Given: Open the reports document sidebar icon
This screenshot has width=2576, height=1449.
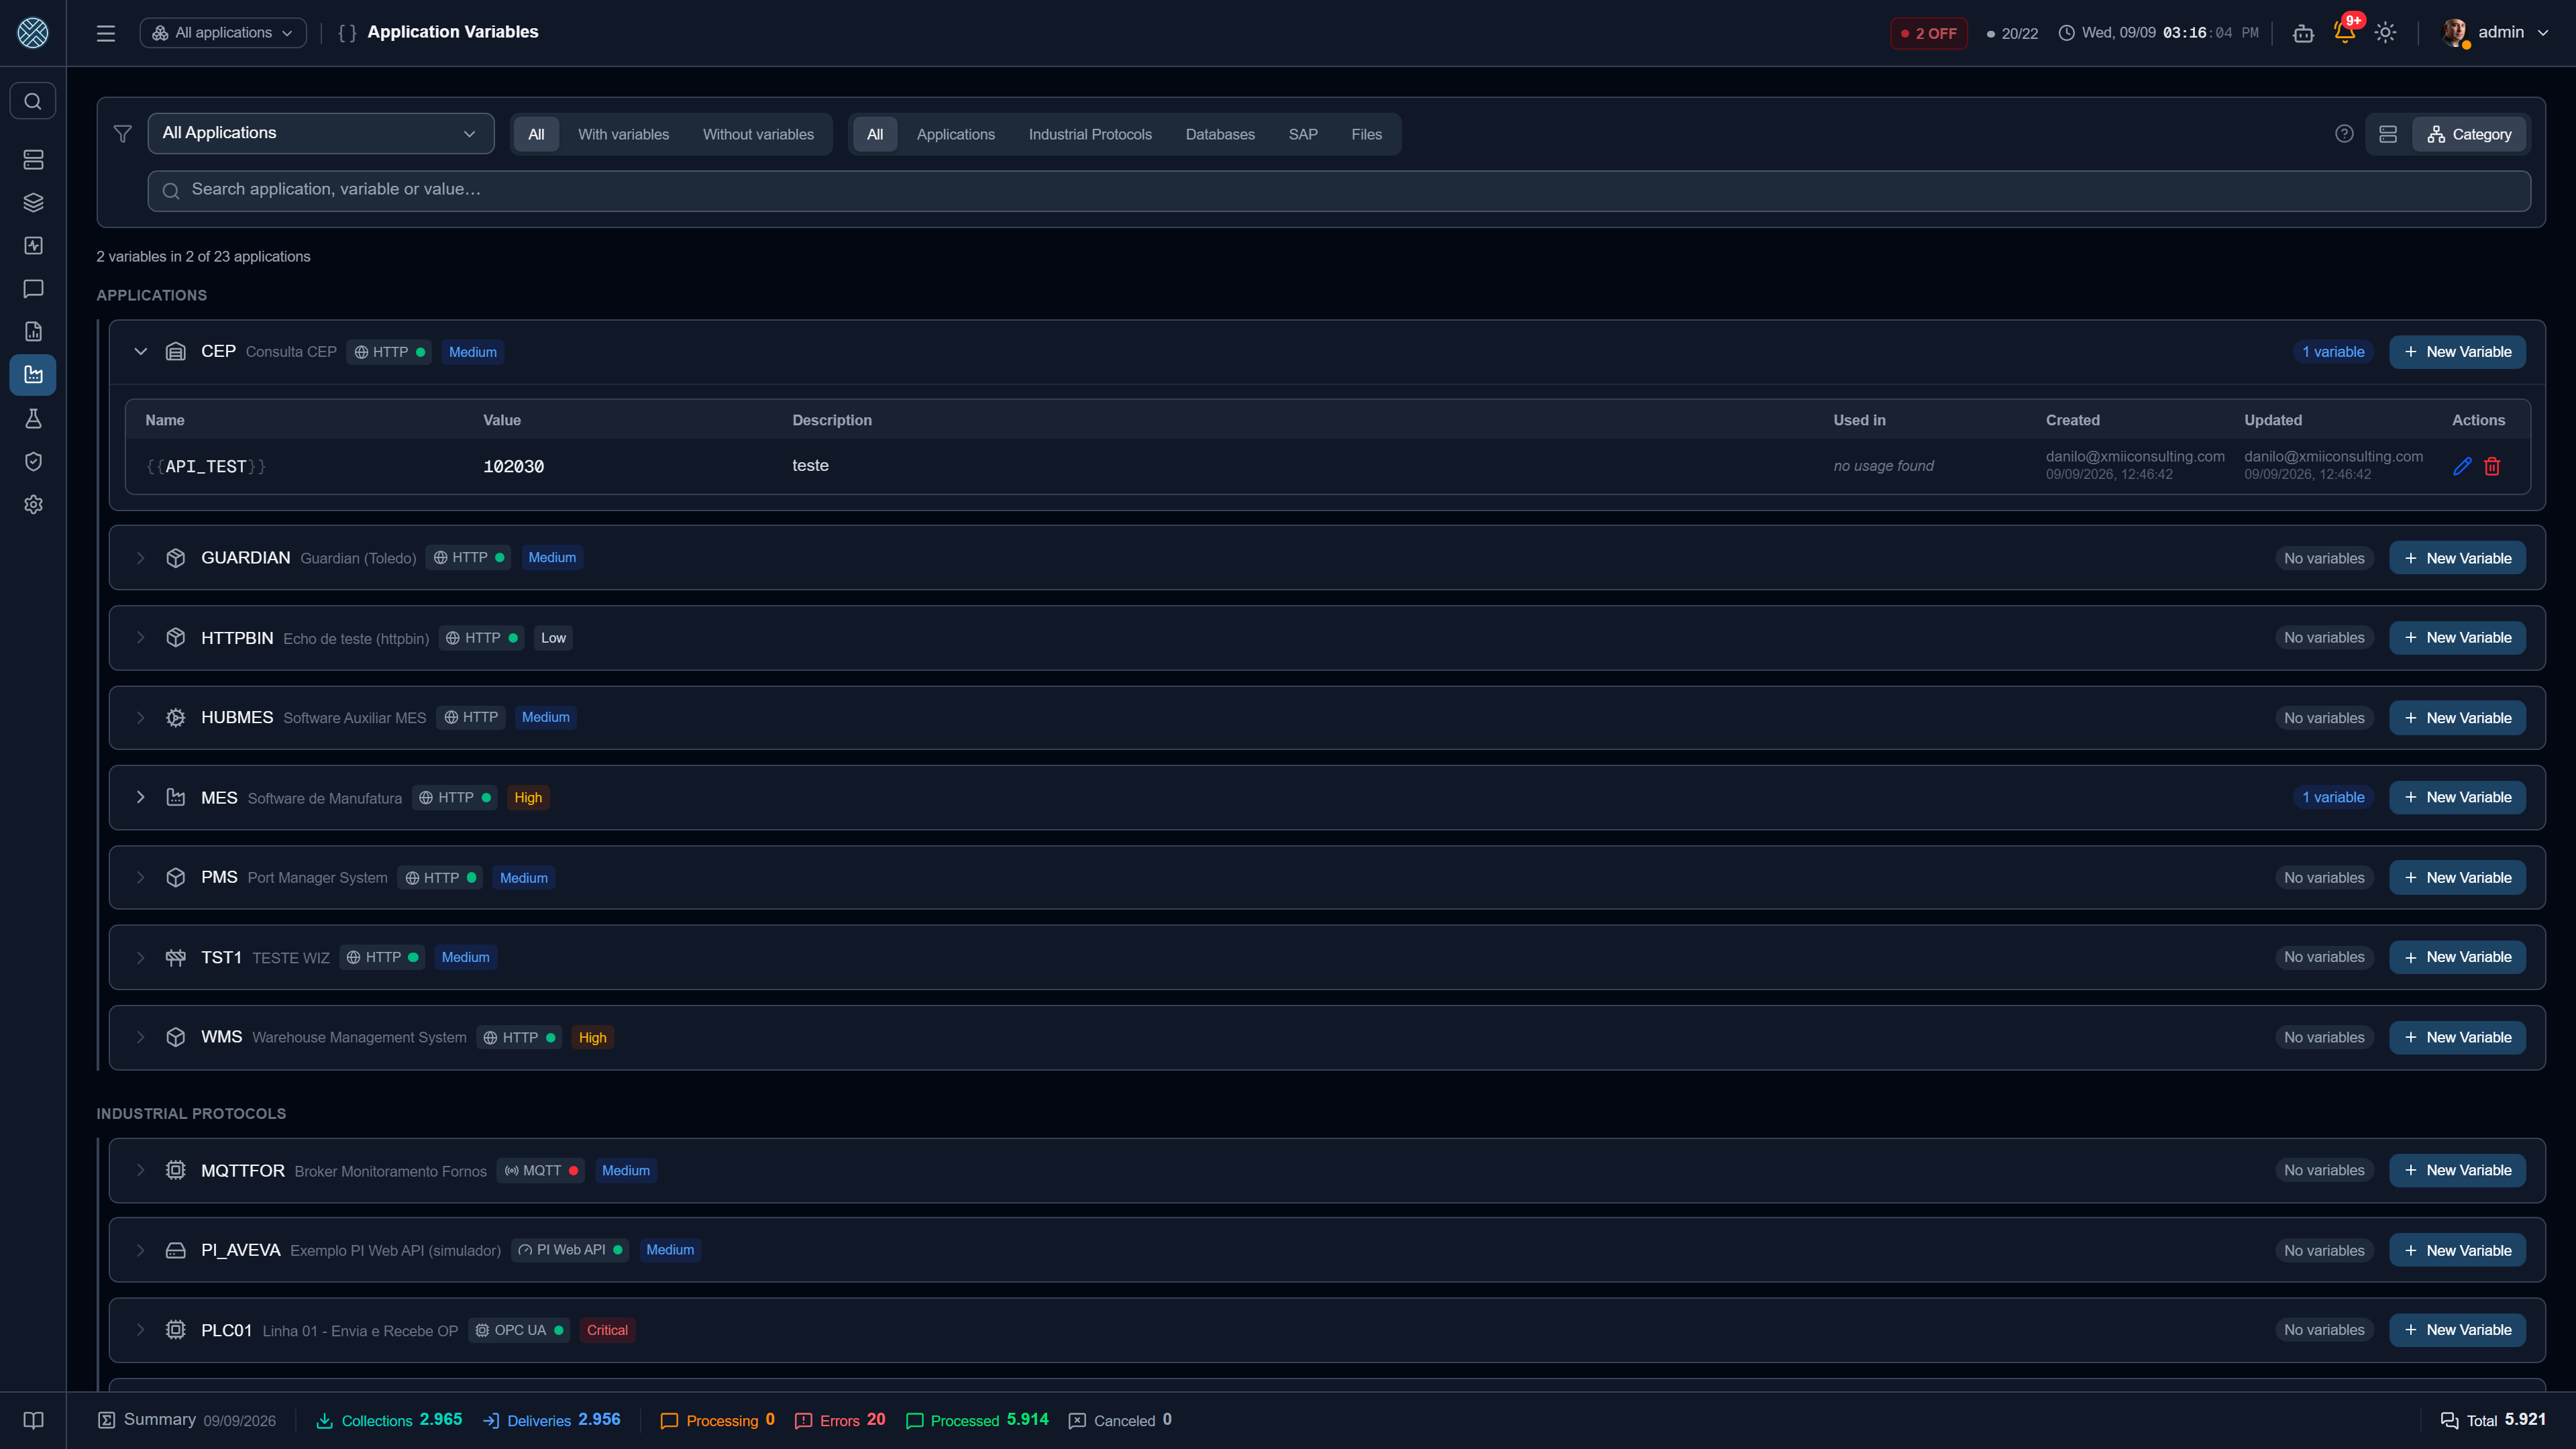Looking at the screenshot, I should [33, 332].
